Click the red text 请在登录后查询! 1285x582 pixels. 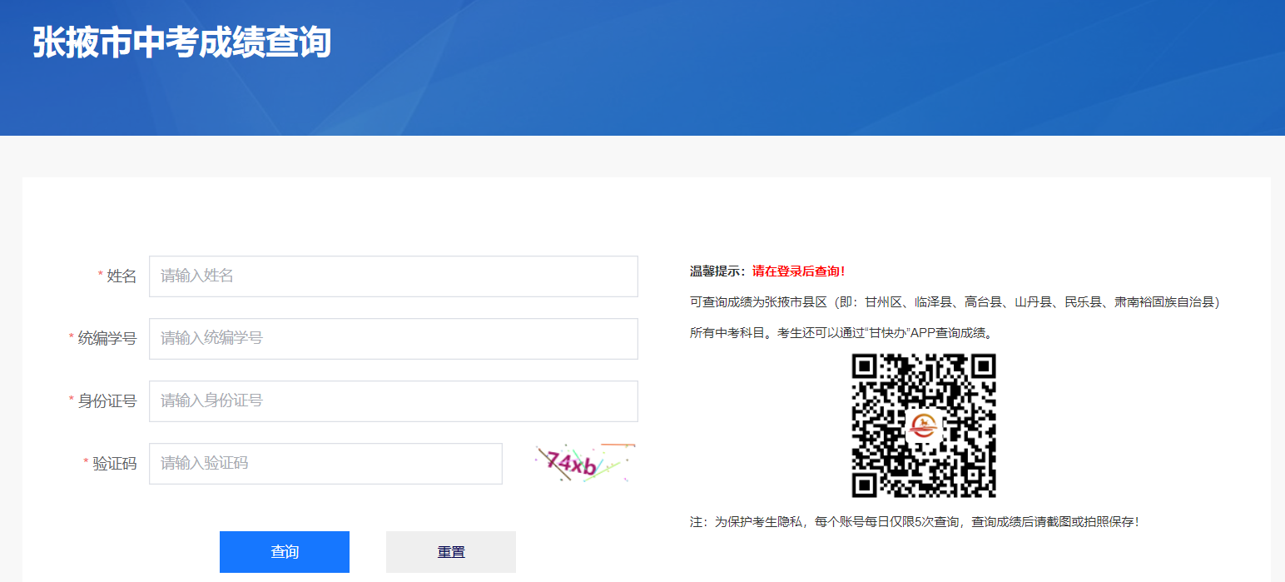coord(798,271)
